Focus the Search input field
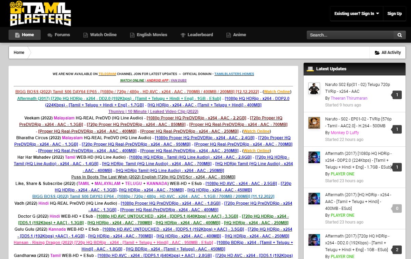This screenshot has width=411, height=259. pos(350,35)
